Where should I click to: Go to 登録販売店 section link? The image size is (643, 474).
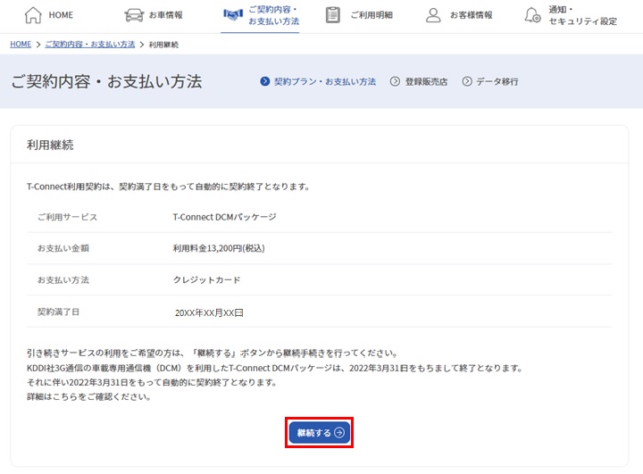click(x=419, y=81)
